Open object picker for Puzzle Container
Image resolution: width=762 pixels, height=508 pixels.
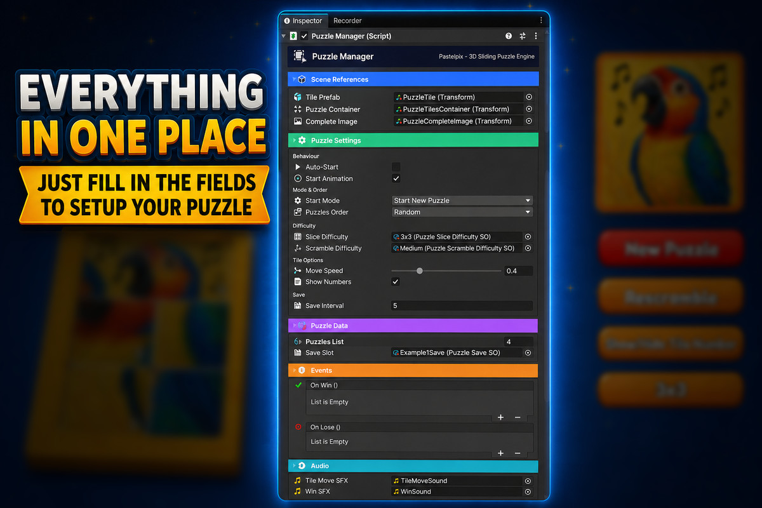tap(528, 109)
